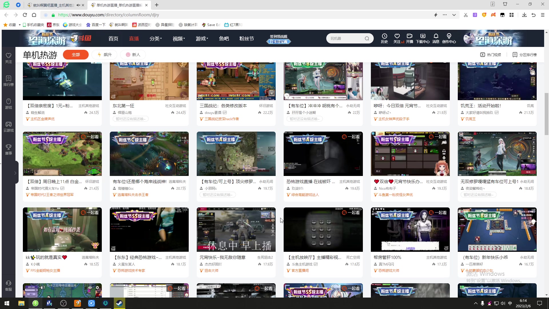Open the 帮房管肝100% stream thumbnail

pyautogui.click(x=410, y=229)
